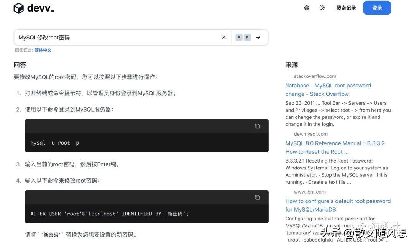Open Stack Overflow MySQL root password link

pos(328,90)
